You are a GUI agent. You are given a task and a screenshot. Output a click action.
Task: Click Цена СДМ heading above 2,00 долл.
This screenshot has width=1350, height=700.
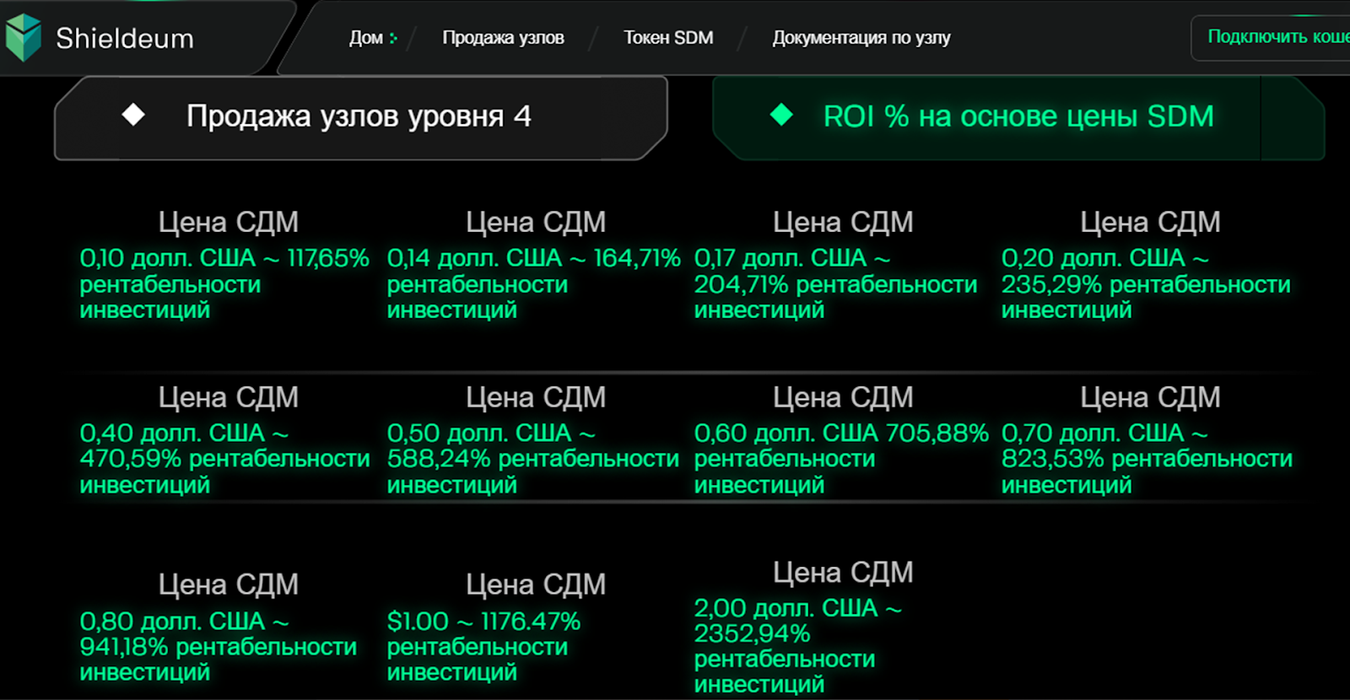pos(843,573)
